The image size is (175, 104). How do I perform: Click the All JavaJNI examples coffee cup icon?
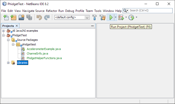(x=8, y=31)
